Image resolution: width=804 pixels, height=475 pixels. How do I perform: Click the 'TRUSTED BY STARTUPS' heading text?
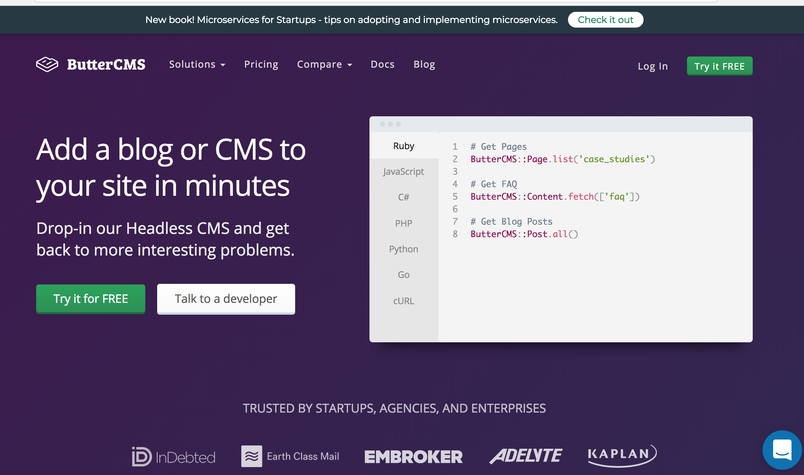394,408
